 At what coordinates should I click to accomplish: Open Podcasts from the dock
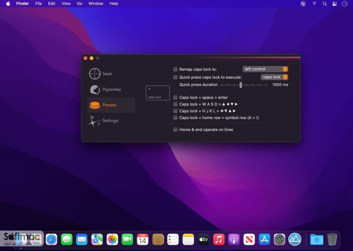234,239
